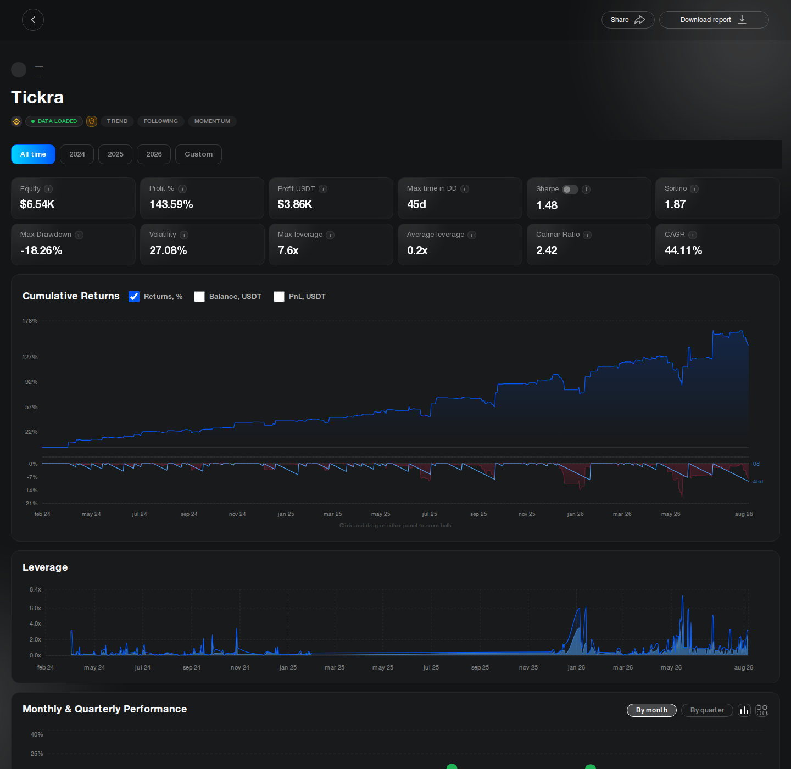Viewport: 791px width, 769px height.
Task: Show info for Max Drawdown metric
Action: point(79,235)
